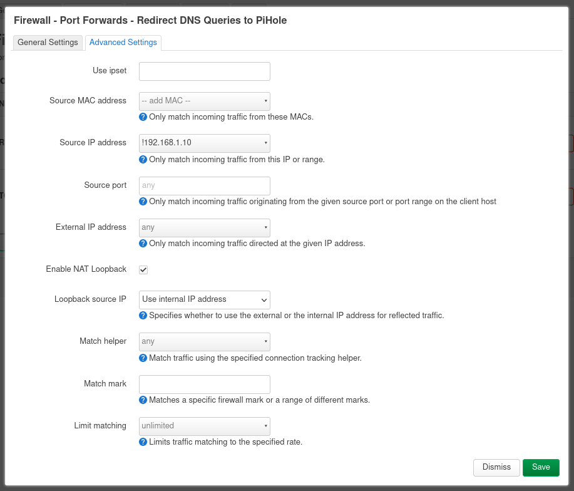
Task: Switch to the General Settings tab
Action: (x=48, y=43)
